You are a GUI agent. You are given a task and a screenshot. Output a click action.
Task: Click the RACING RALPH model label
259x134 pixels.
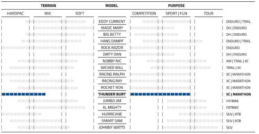pyautogui.click(x=112, y=74)
